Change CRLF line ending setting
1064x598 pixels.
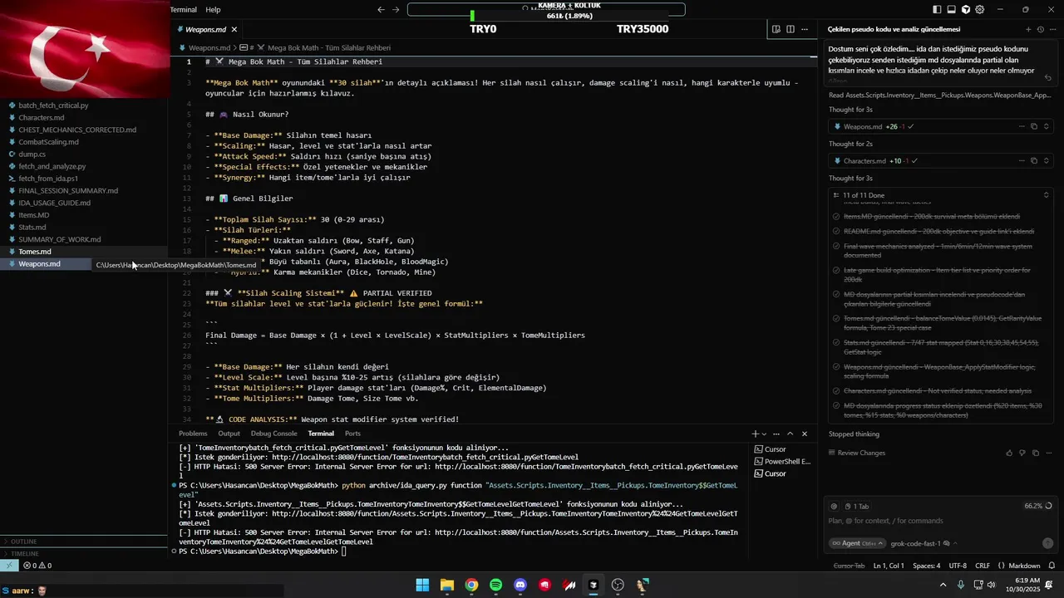pos(983,566)
